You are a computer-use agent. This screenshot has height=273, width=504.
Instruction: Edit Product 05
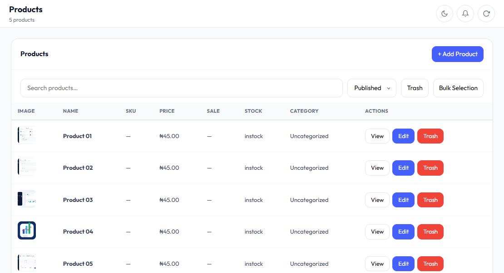point(403,263)
